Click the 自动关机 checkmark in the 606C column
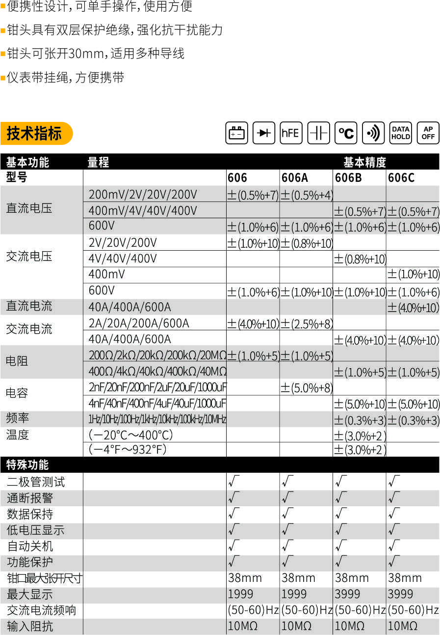The width and height of the screenshot is (440, 635). click(x=393, y=546)
